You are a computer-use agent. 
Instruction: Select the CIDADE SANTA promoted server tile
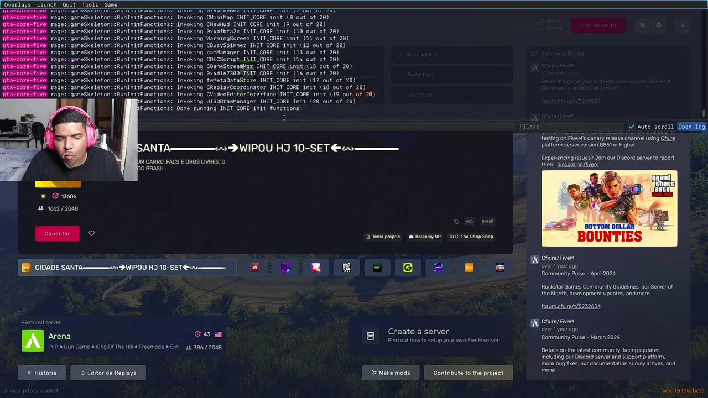tap(127, 268)
